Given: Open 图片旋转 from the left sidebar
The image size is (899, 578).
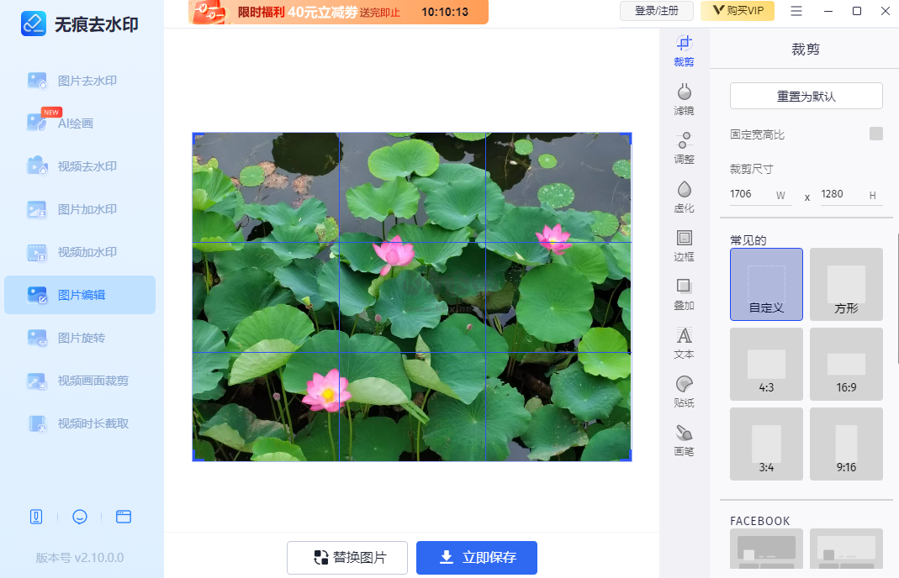Looking at the screenshot, I should coord(81,338).
